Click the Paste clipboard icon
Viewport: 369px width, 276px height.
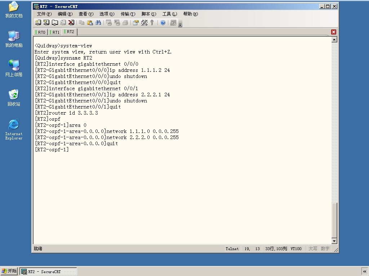pos(90,23)
